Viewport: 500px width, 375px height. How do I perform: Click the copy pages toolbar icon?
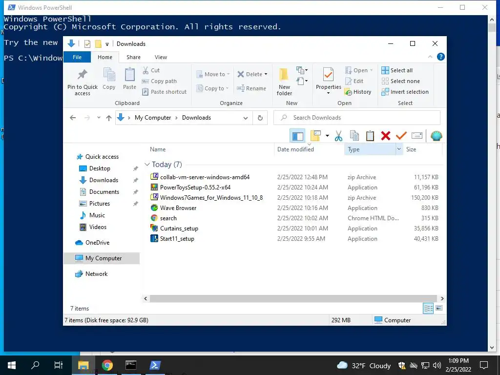354,136
